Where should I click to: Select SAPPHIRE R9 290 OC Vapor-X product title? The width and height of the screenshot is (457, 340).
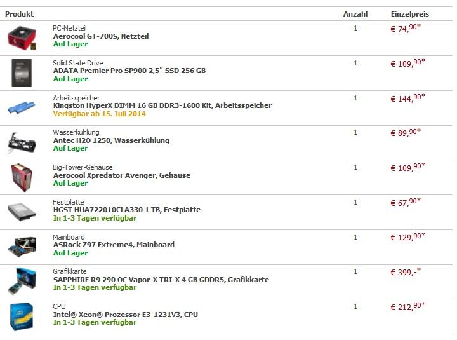tap(161, 280)
